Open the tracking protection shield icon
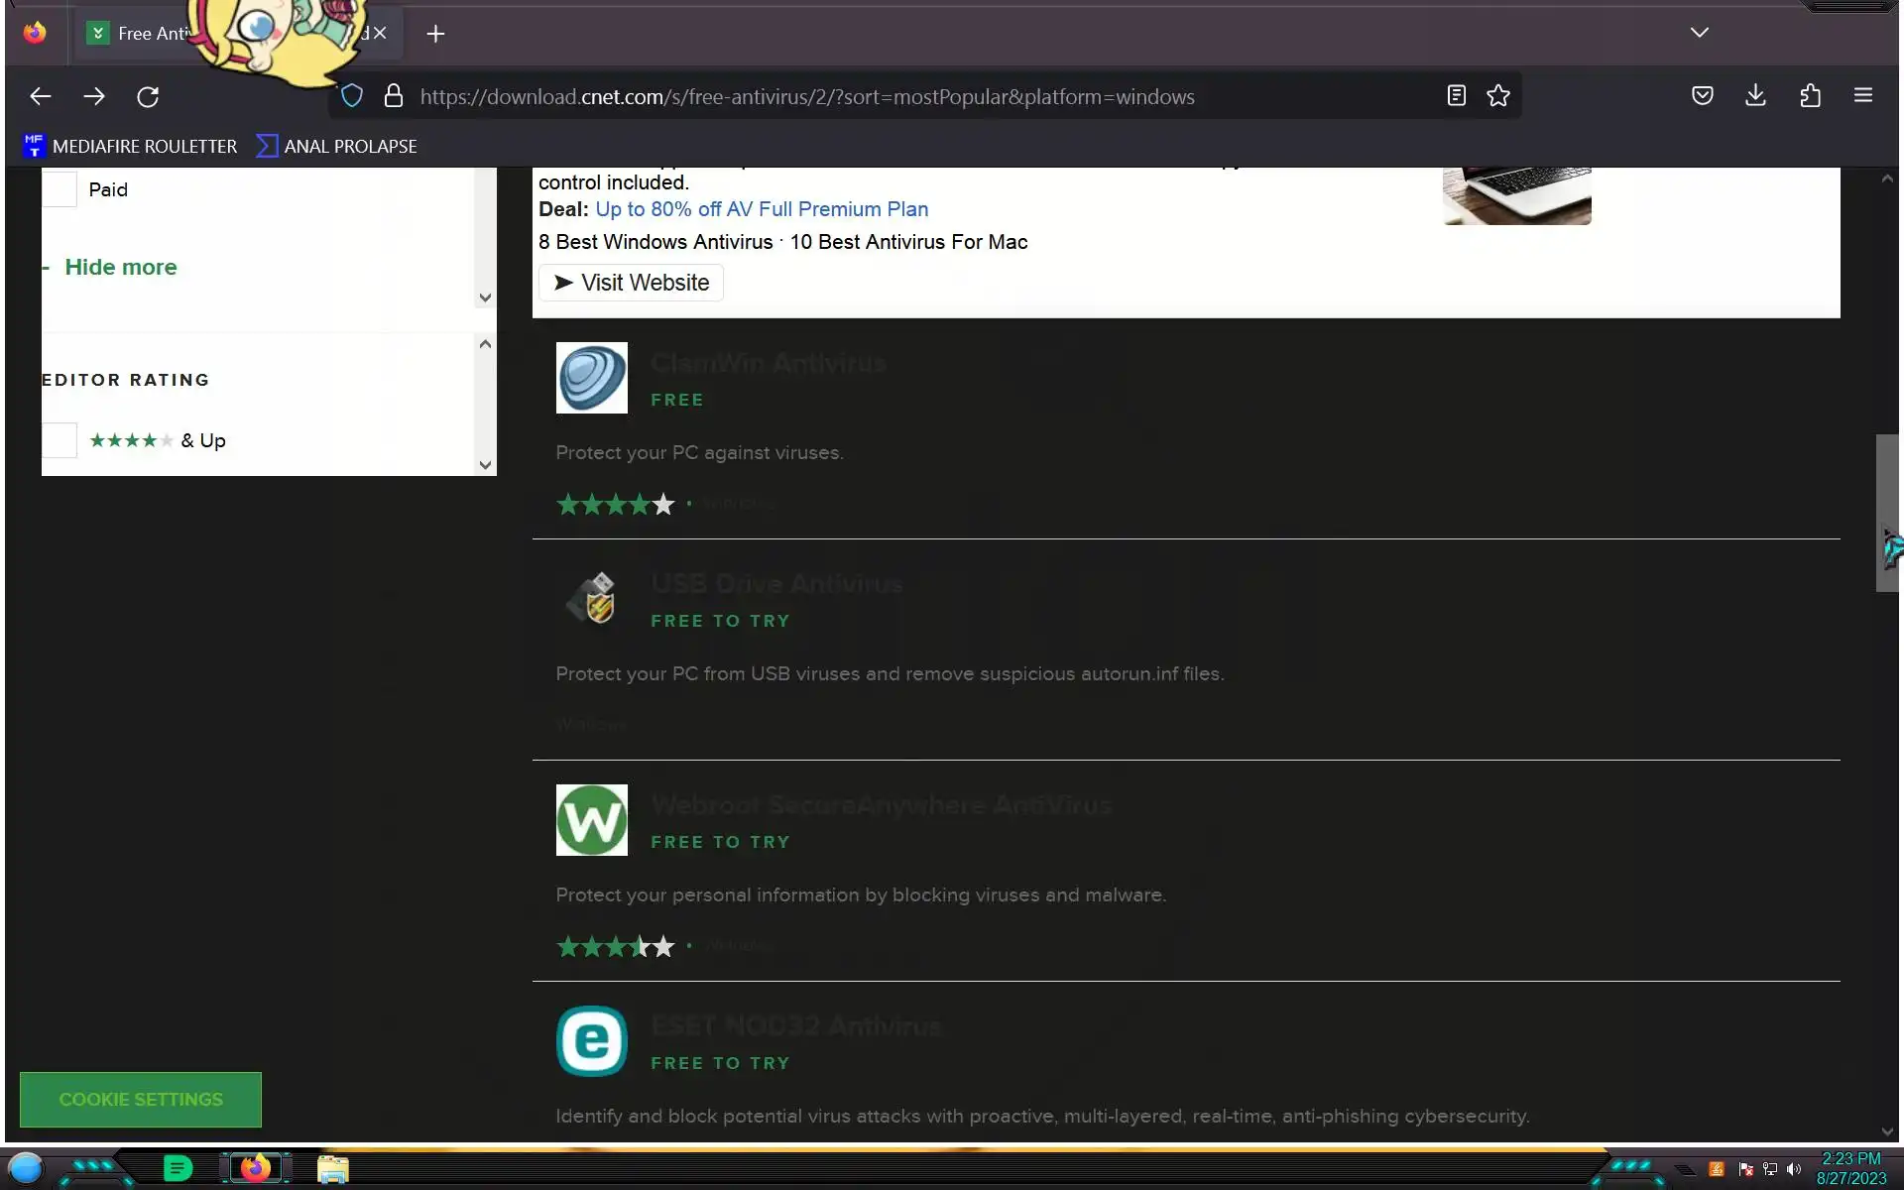 point(352,96)
